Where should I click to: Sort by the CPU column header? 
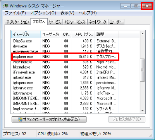(66, 34)
